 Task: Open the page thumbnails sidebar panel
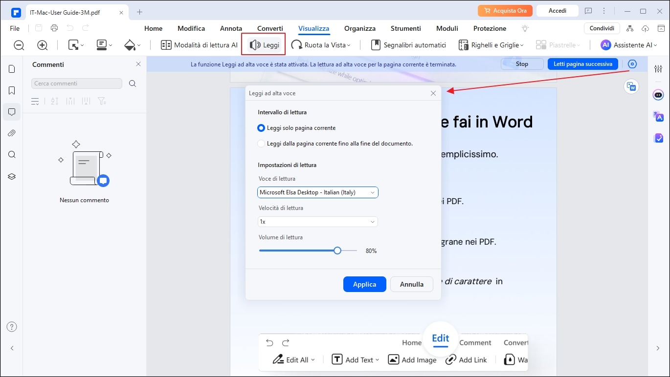click(x=12, y=69)
